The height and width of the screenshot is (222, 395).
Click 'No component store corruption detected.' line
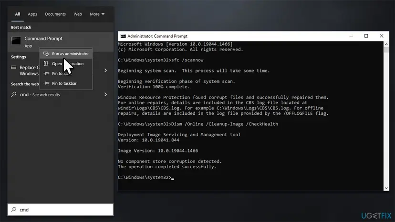coord(169,161)
